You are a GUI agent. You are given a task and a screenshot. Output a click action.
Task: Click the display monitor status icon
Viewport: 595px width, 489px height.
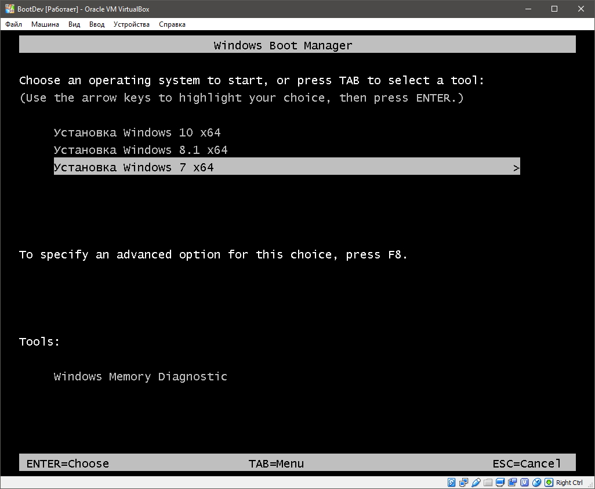tap(500, 483)
